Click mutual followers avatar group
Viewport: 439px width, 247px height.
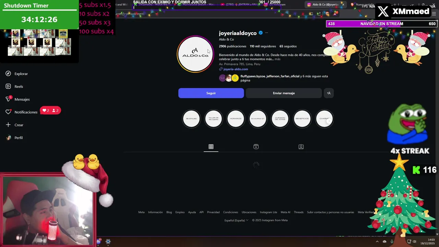point(229,78)
